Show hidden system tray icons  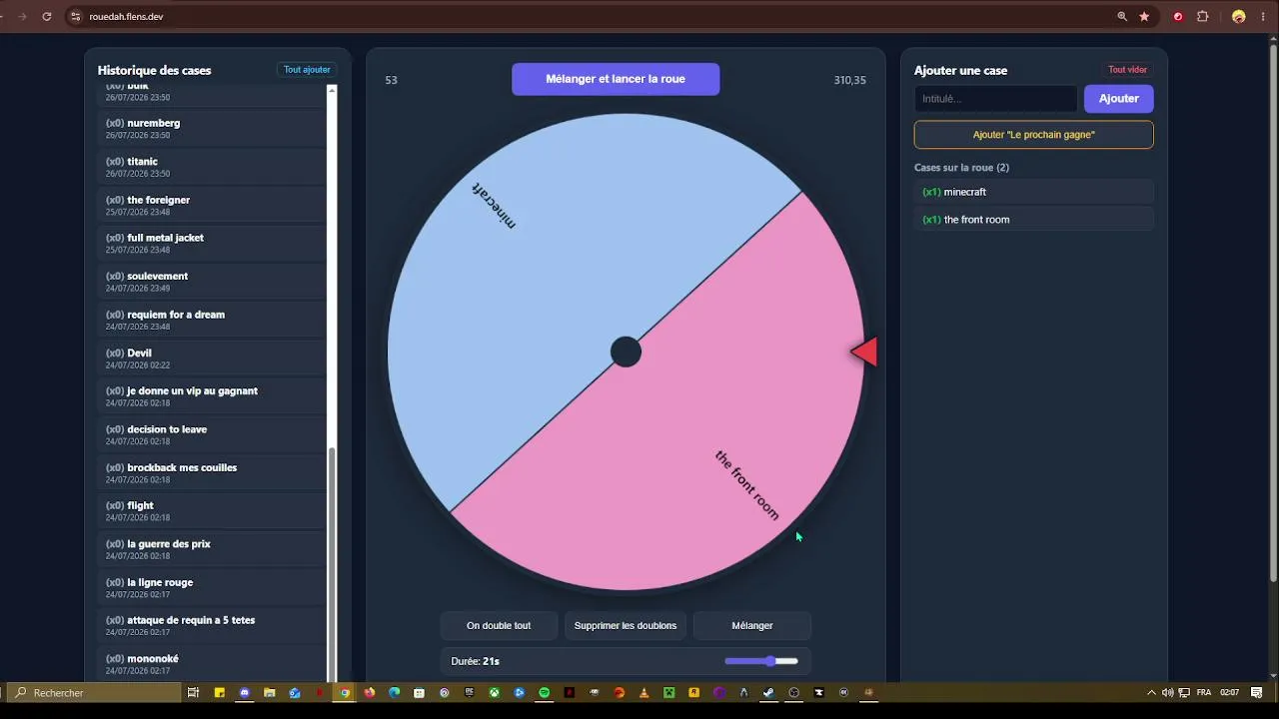[1151, 692]
